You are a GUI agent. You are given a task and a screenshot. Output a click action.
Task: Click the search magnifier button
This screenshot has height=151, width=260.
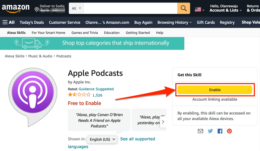tap(184, 8)
